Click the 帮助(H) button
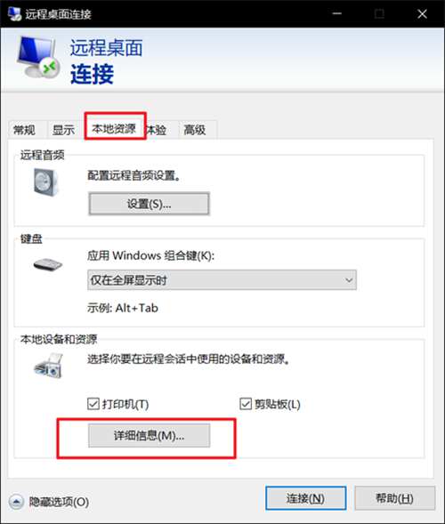Image resolution: width=445 pixels, height=524 pixels. click(x=395, y=498)
